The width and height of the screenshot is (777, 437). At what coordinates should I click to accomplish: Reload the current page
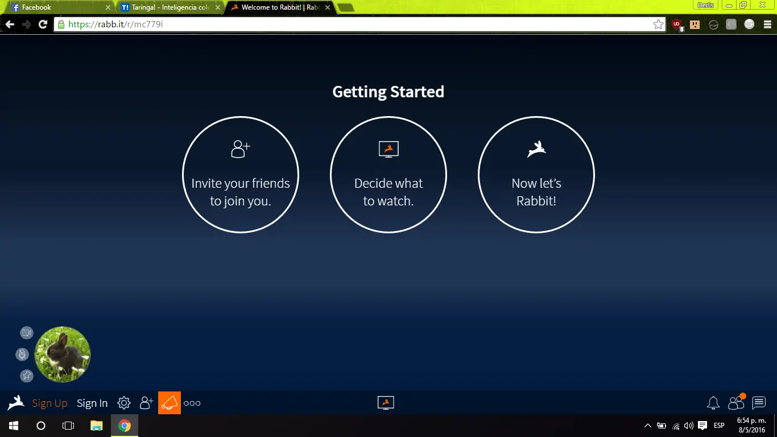click(x=43, y=24)
